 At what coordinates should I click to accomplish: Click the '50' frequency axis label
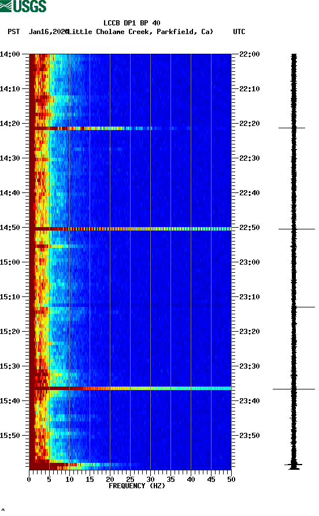coord(231,480)
